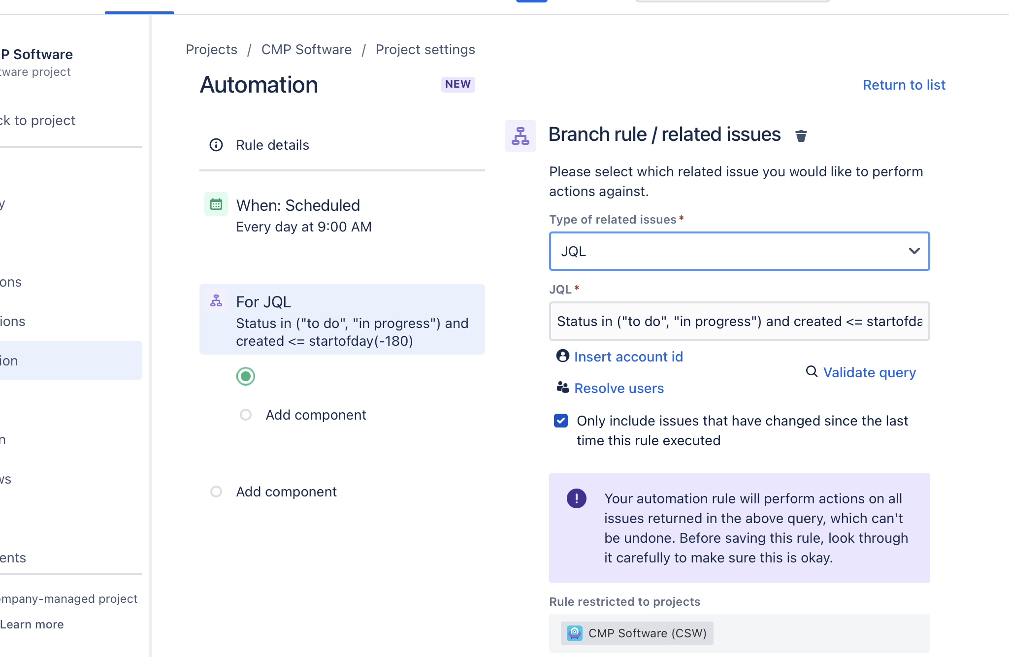Screen dimensions: 1009x657
Task: Click the Validate query link
Action: [x=869, y=372]
